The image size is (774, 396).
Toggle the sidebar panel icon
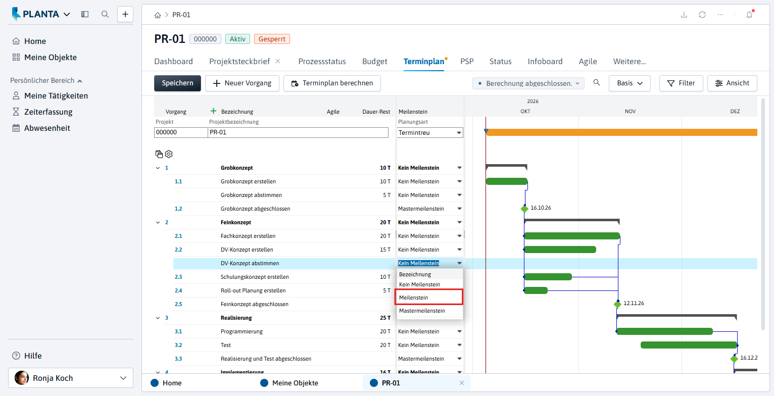(85, 14)
